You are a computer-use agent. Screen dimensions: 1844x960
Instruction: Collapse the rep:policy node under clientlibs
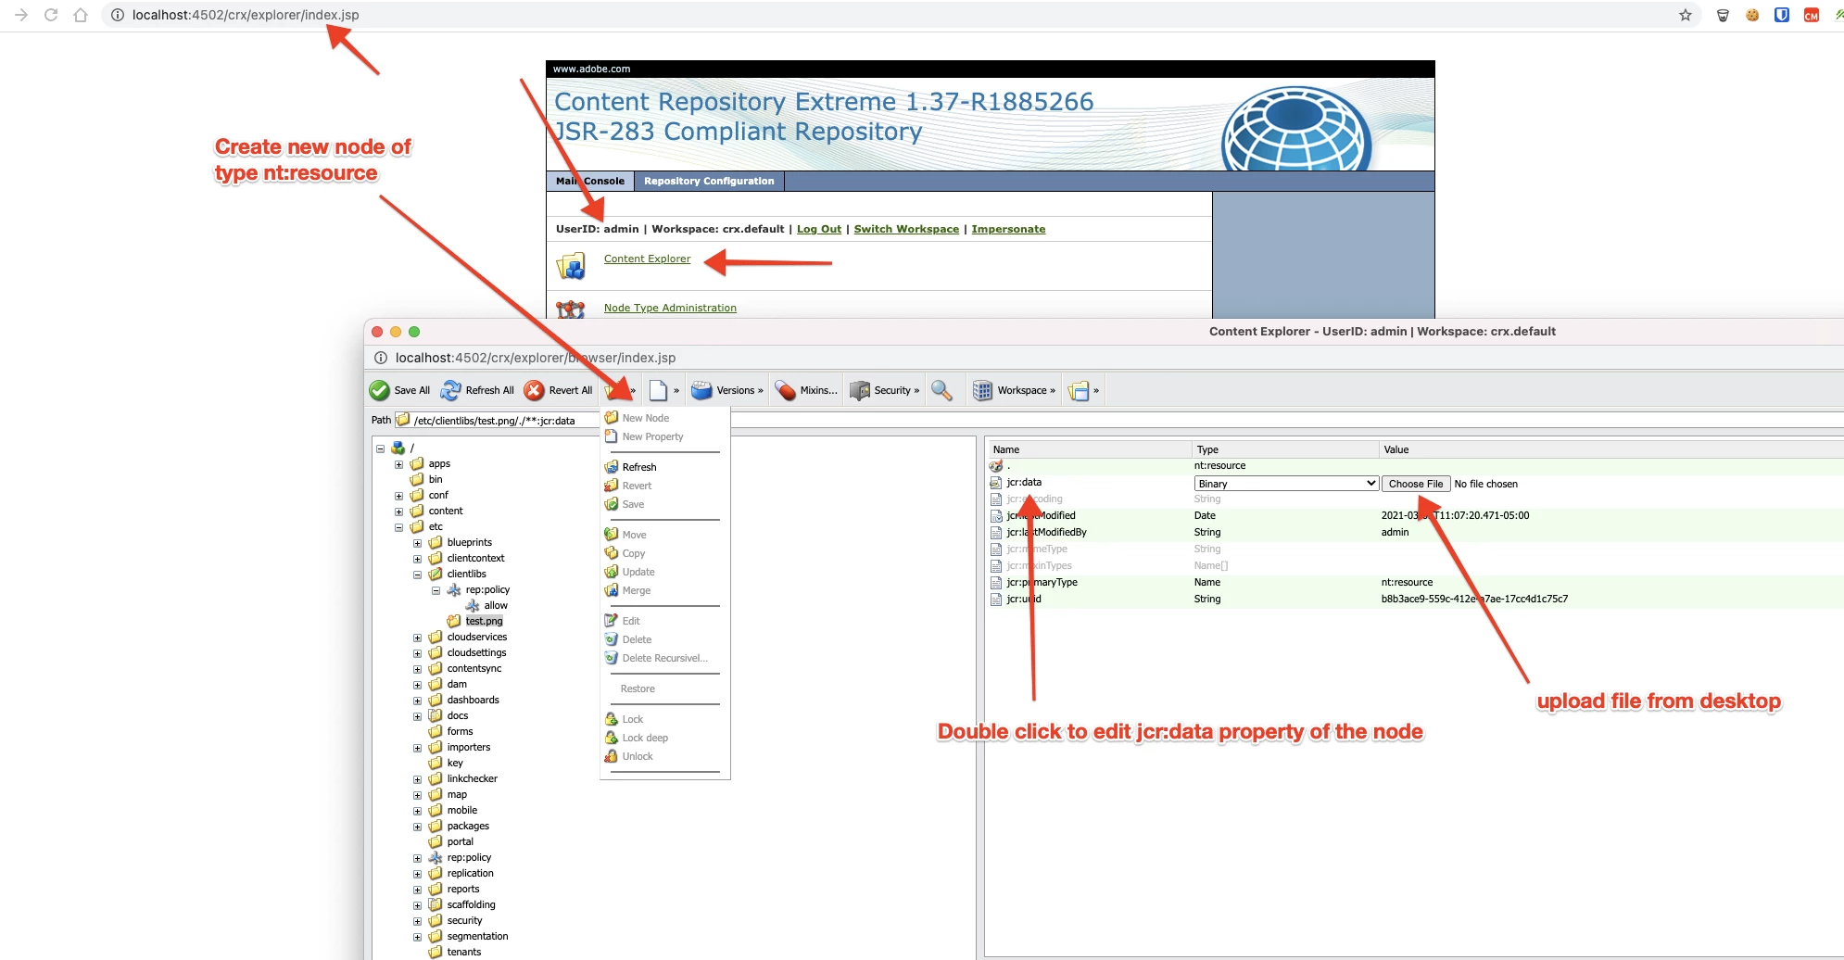coord(436,590)
